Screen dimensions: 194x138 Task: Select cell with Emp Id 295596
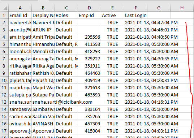89,37
